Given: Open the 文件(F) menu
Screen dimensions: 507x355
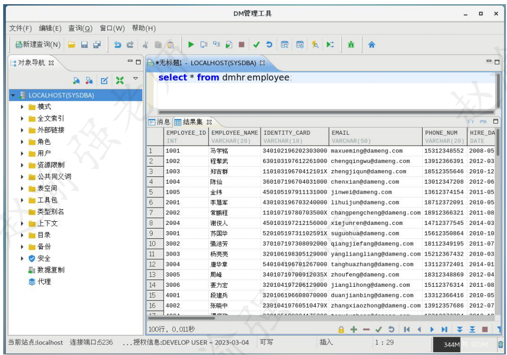Looking at the screenshot, I should click(20, 29).
